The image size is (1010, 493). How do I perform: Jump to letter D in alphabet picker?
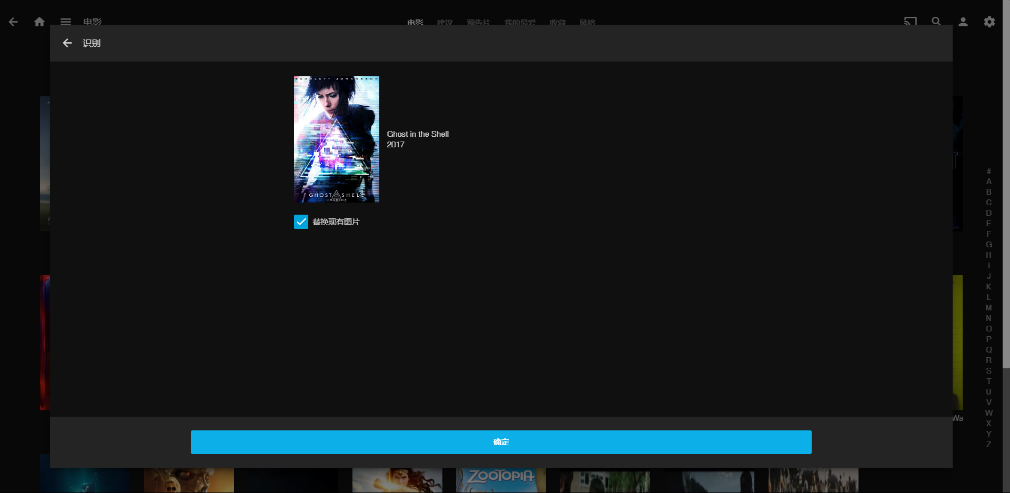click(x=989, y=213)
